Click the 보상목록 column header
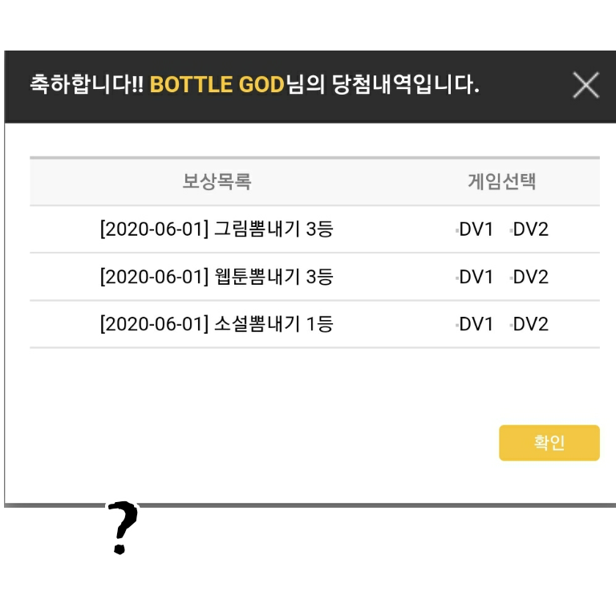The height and width of the screenshot is (616, 616). pyautogui.click(x=217, y=181)
